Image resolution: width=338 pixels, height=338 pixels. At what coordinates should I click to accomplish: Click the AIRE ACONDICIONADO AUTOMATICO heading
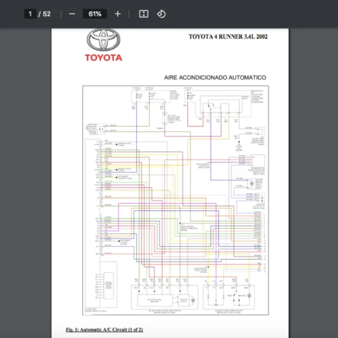pos(215,77)
